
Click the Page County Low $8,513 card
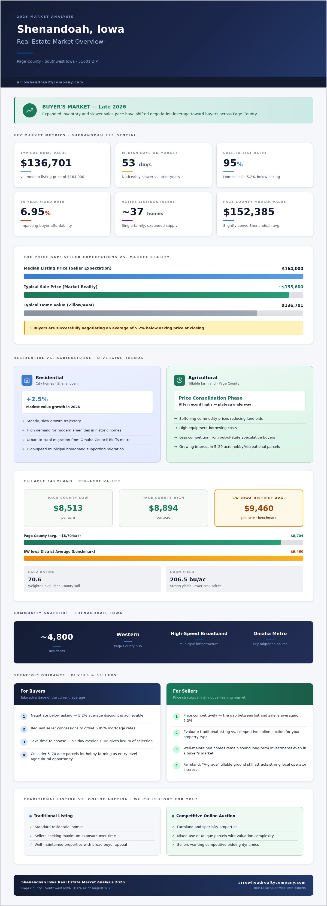click(68, 508)
